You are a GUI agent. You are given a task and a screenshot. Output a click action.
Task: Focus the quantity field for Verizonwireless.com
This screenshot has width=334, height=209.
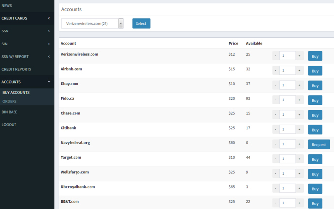pos(288,56)
